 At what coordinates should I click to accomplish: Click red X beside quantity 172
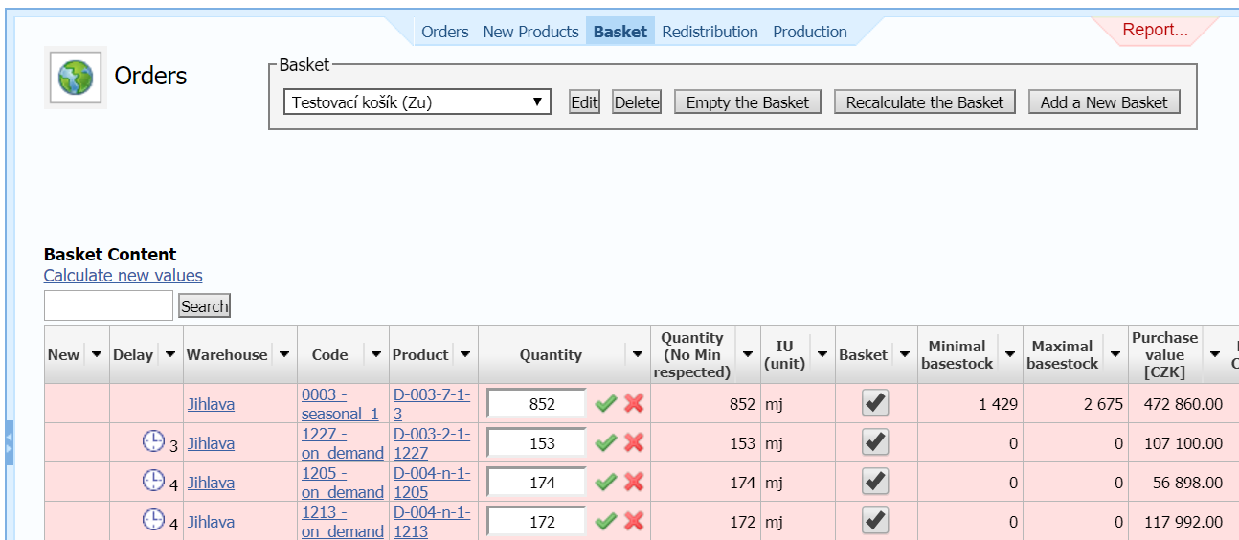coord(634,522)
